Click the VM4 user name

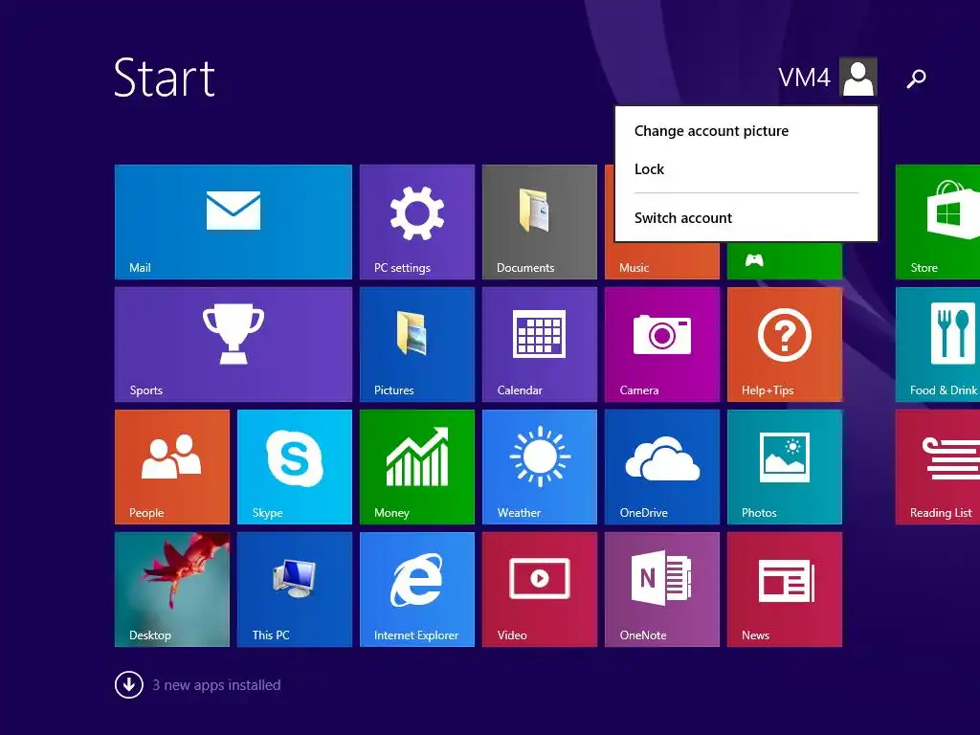[804, 78]
